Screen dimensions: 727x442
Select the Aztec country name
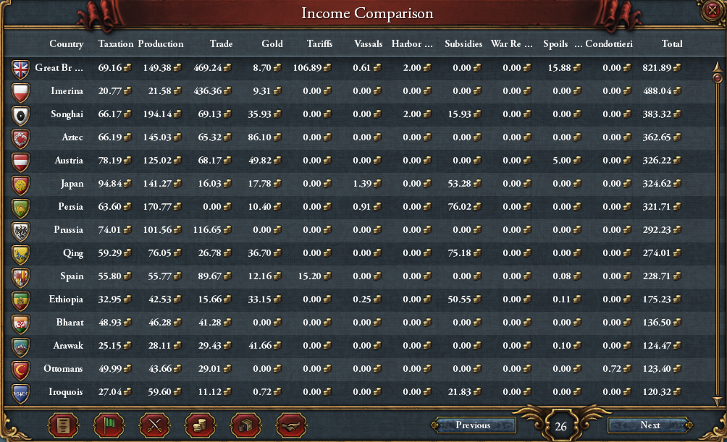click(72, 137)
